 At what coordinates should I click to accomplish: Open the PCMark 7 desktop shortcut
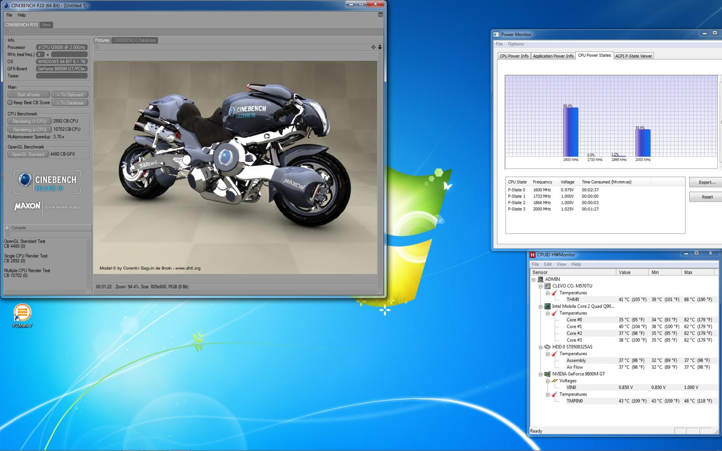click(22, 316)
